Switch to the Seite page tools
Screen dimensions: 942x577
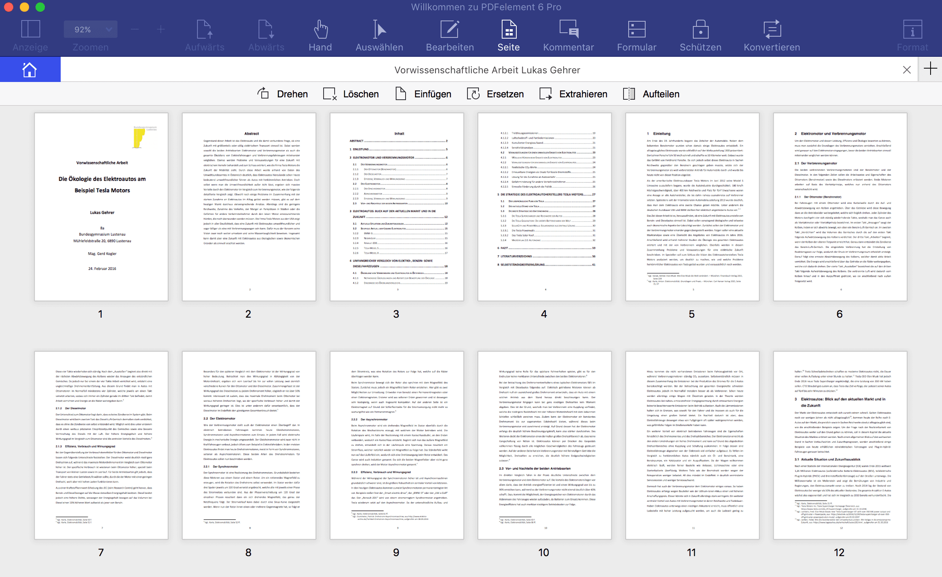pyautogui.click(x=508, y=36)
